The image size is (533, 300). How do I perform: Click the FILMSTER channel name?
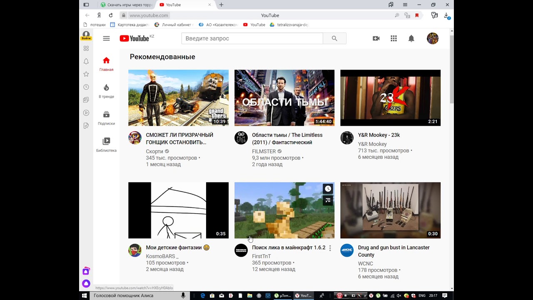[264, 151]
